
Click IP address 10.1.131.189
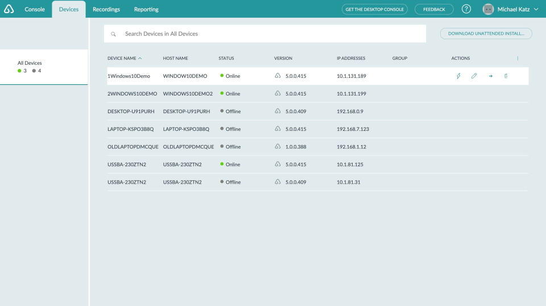coord(351,76)
